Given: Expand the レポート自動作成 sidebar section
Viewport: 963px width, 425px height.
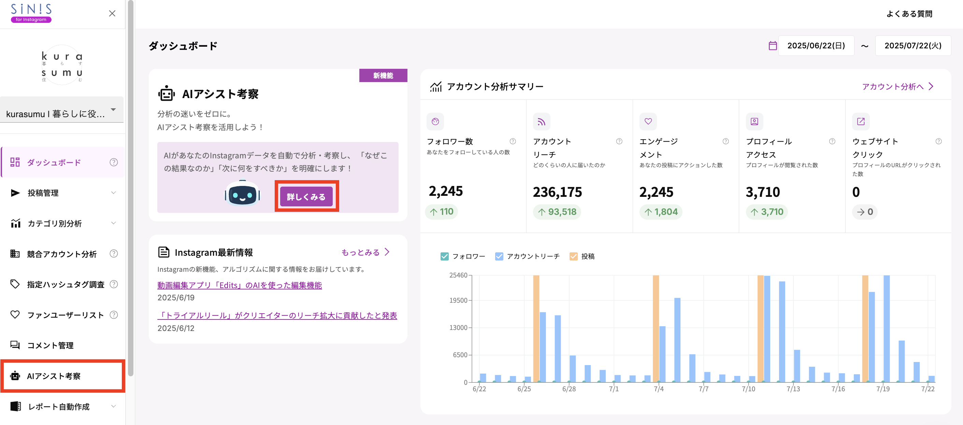Looking at the screenshot, I should 114,406.
